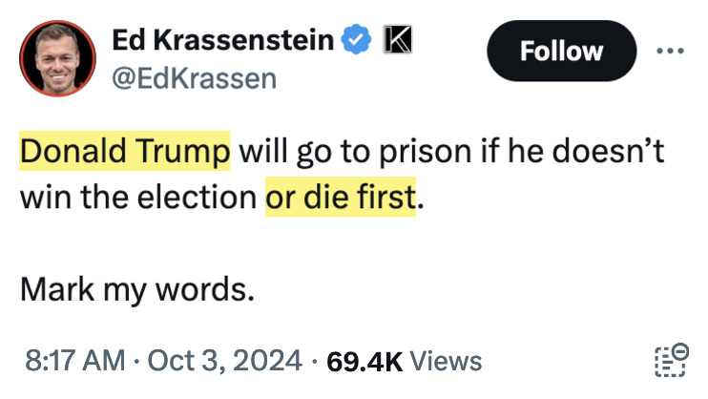The width and height of the screenshot is (708, 399).
Task: Click the highlighted "or die first" phrase
Action: coord(341,198)
